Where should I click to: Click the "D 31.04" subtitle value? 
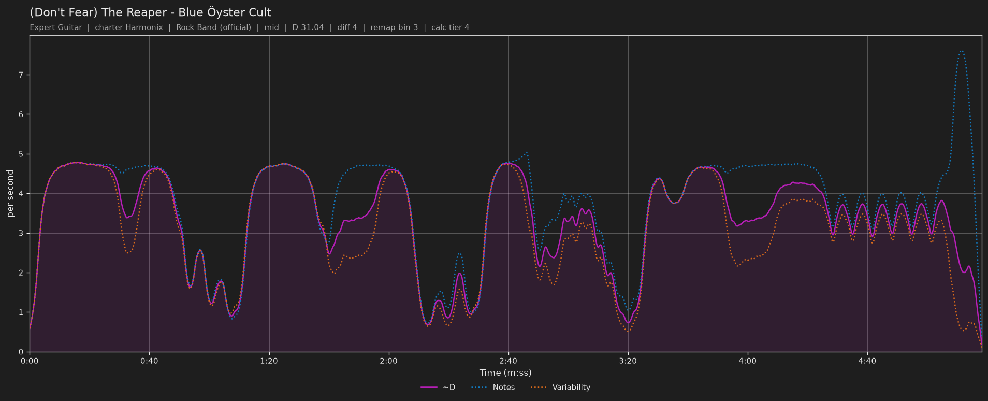(x=308, y=27)
